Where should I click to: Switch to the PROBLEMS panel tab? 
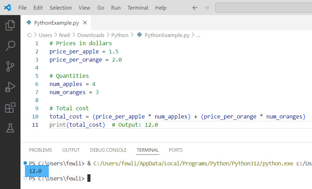click(40, 150)
